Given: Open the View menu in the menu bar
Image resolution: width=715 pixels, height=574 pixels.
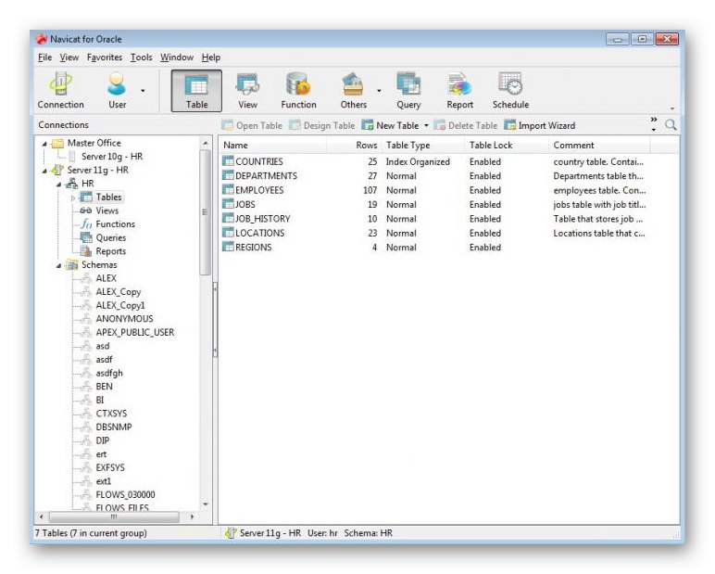Looking at the screenshot, I should click(69, 57).
